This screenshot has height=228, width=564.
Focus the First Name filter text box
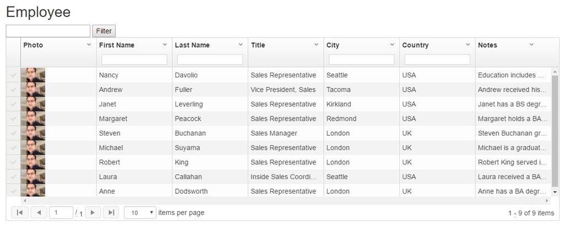134,59
